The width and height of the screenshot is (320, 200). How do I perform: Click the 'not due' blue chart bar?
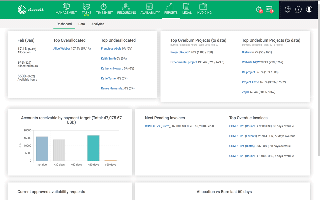click(x=42, y=149)
